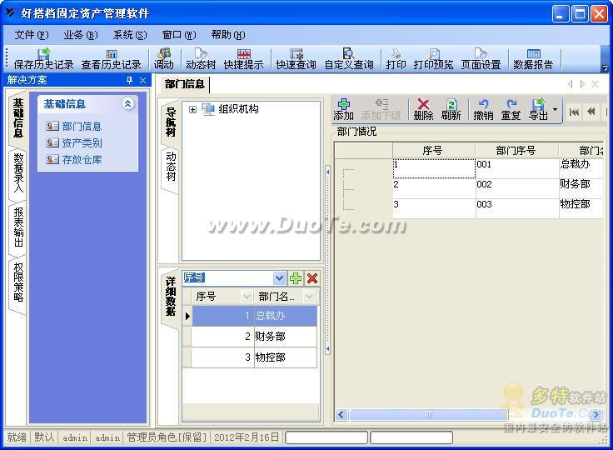Click the 序号 column header in 部门情况 grid
This screenshot has height=450, width=613.
coord(433,151)
